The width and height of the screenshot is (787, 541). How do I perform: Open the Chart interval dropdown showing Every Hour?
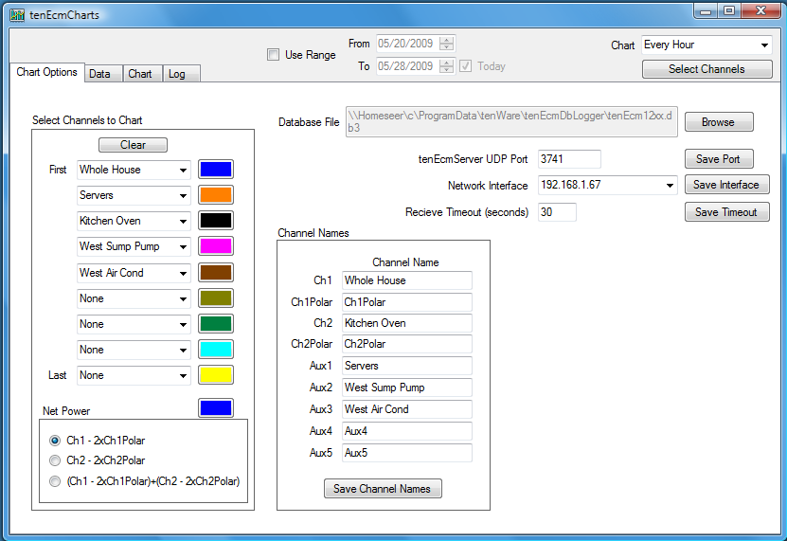click(707, 45)
